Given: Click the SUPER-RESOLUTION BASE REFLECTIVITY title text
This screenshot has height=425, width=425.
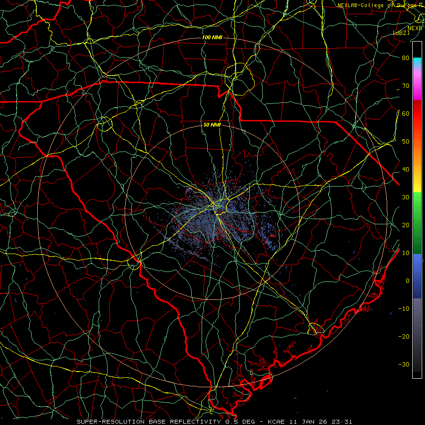Looking at the screenshot, I should coord(149,422).
